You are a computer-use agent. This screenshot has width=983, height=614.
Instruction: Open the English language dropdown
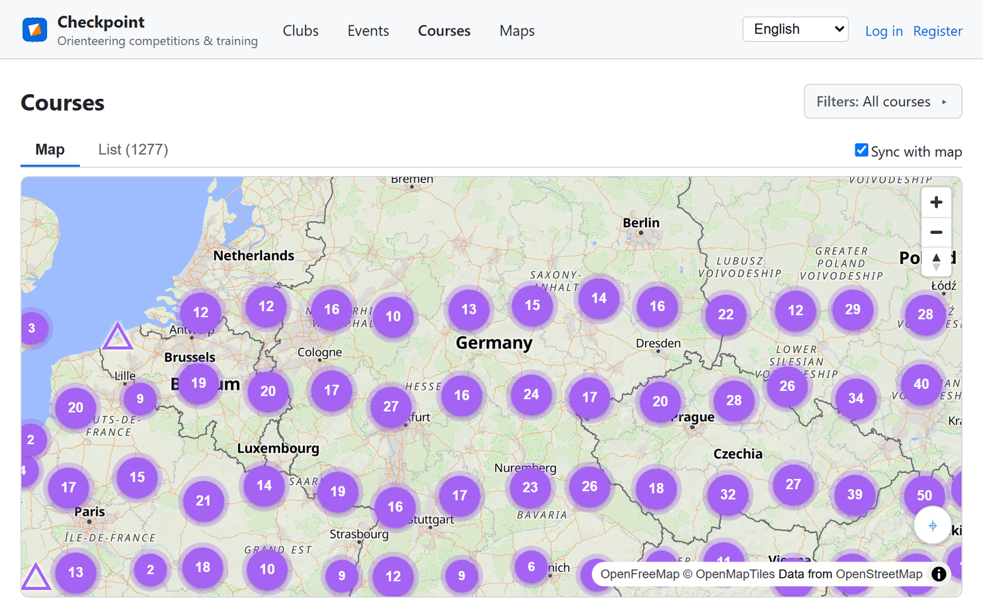pyautogui.click(x=795, y=29)
